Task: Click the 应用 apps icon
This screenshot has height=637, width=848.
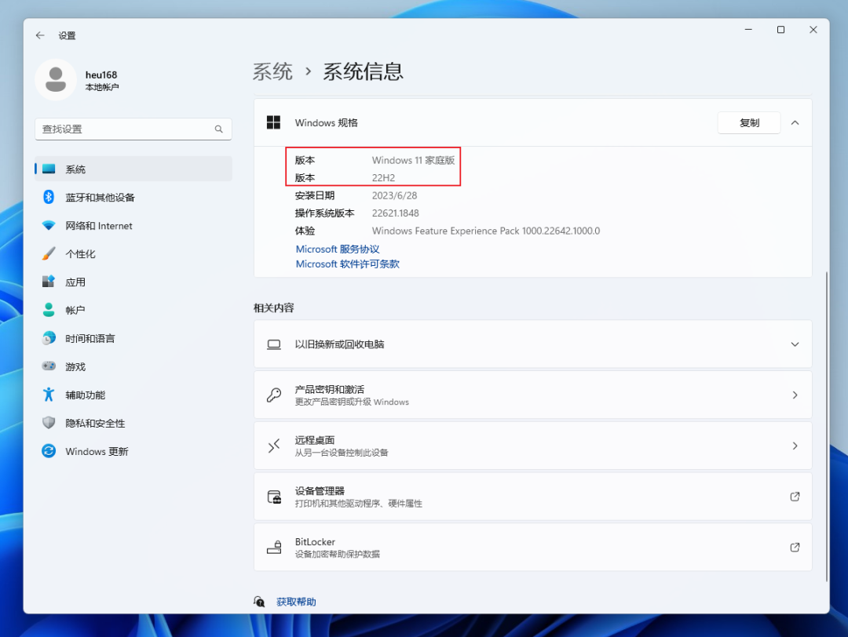Action: [49, 282]
